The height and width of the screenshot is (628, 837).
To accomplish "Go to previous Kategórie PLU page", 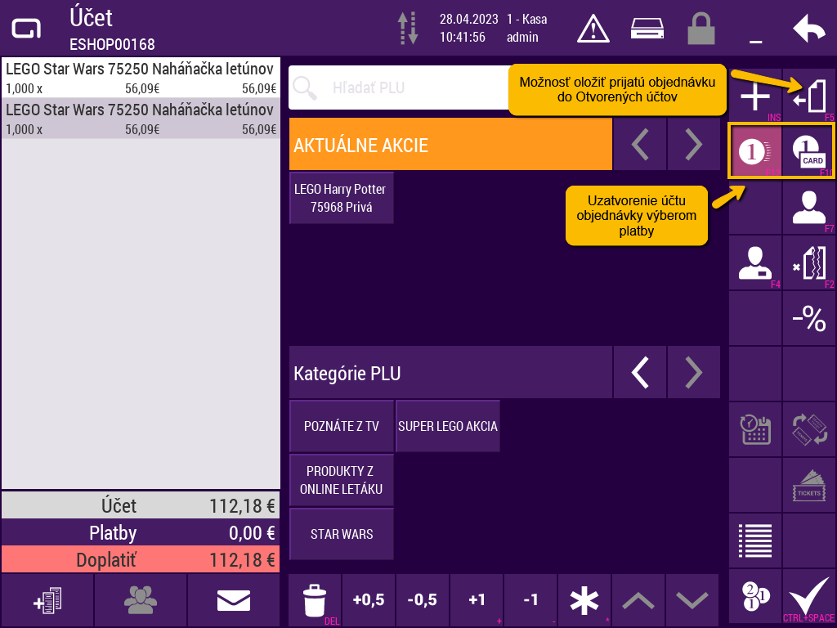I will coord(640,373).
